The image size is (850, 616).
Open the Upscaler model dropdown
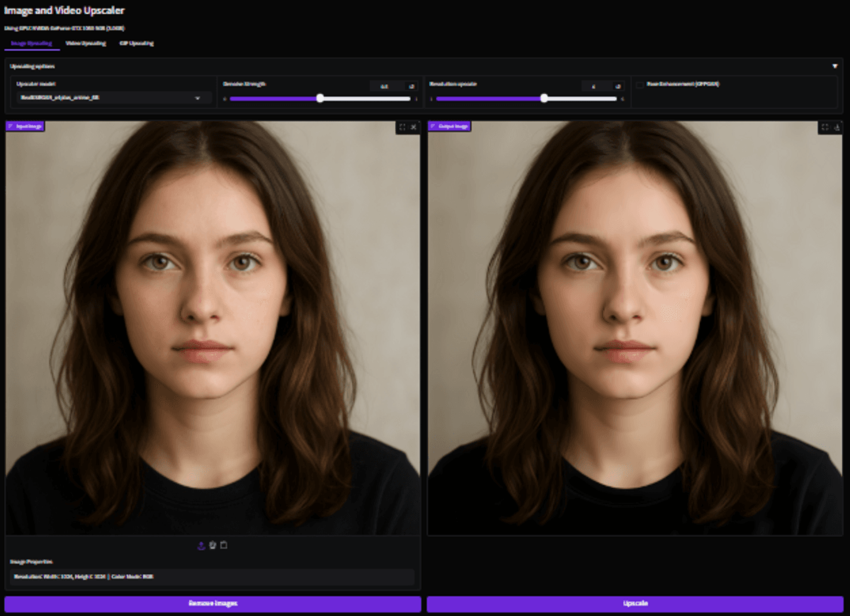[x=113, y=98]
